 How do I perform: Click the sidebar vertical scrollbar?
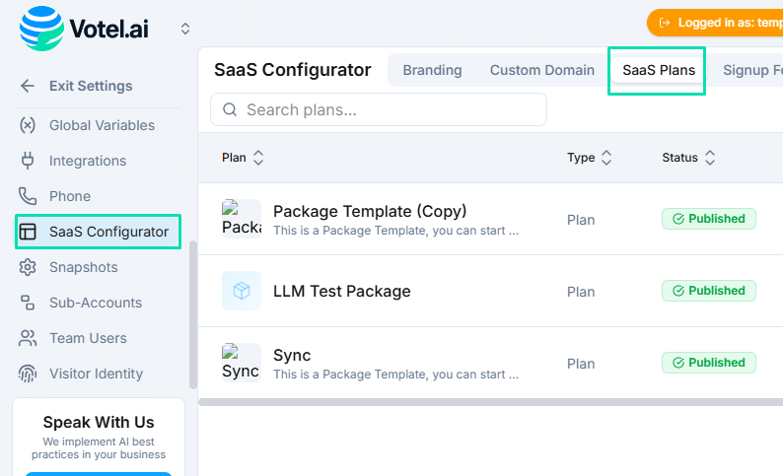click(193, 314)
